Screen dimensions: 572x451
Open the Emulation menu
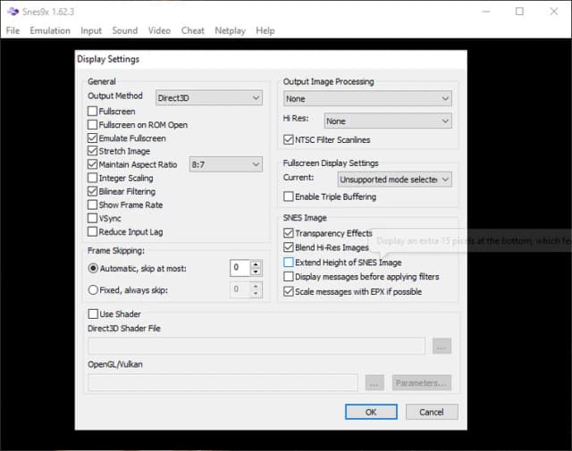50,30
